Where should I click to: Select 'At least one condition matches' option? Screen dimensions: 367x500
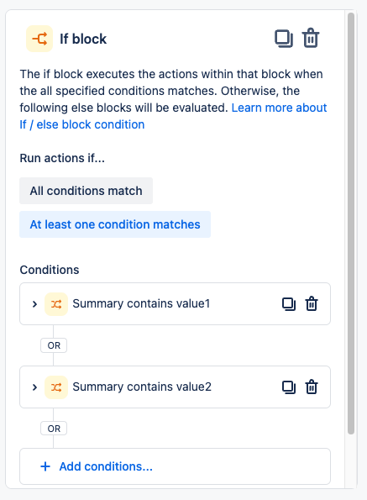coord(115,224)
